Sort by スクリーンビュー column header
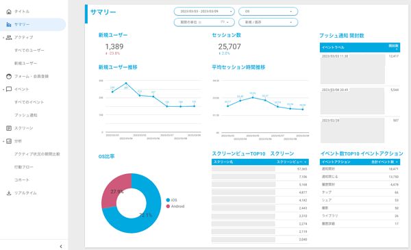Image resolution: width=411 pixels, height=250 pixels. pyautogui.click(x=291, y=162)
